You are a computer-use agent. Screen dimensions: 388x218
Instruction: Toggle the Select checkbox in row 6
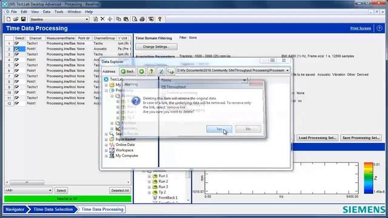coord(17,71)
